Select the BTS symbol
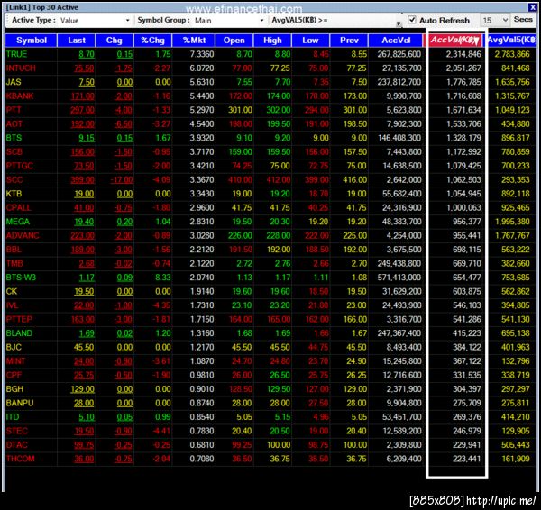Viewport: 541px width, 510px height. [14, 138]
